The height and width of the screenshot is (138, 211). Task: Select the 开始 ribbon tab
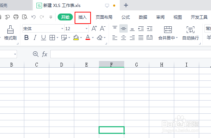tap(65, 17)
